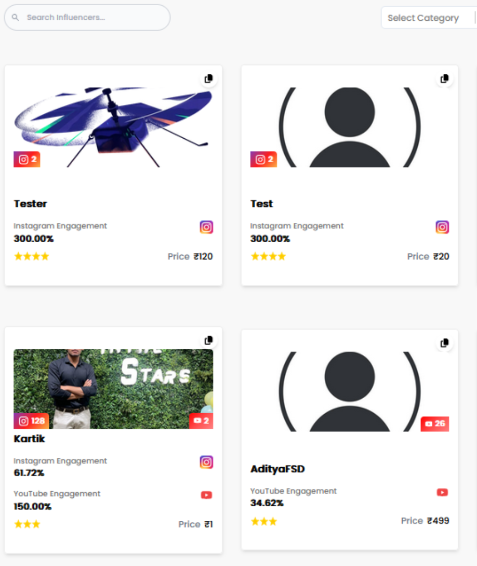Click the Price ₹499 label on AdityaFSD
This screenshot has height=566, width=477.
425,520
